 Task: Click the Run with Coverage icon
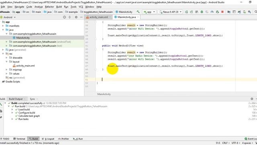pos(207,12)
